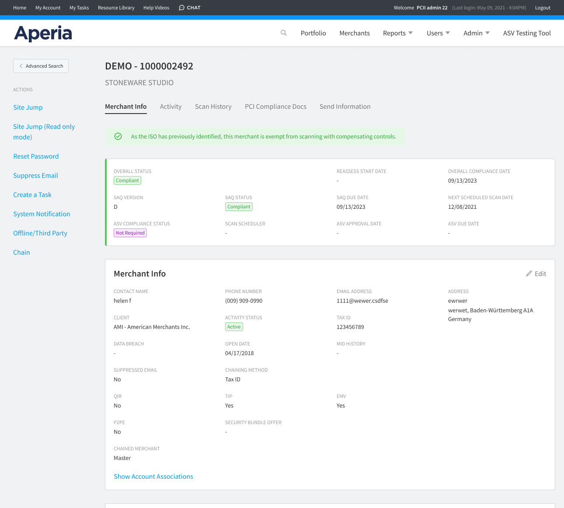Click the Active activity status badge
564x508 pixels.
[234, 327]
